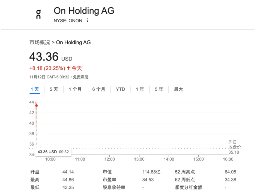
Task: Click the On Holding company logo icon
Action: [x=38, y=14]
